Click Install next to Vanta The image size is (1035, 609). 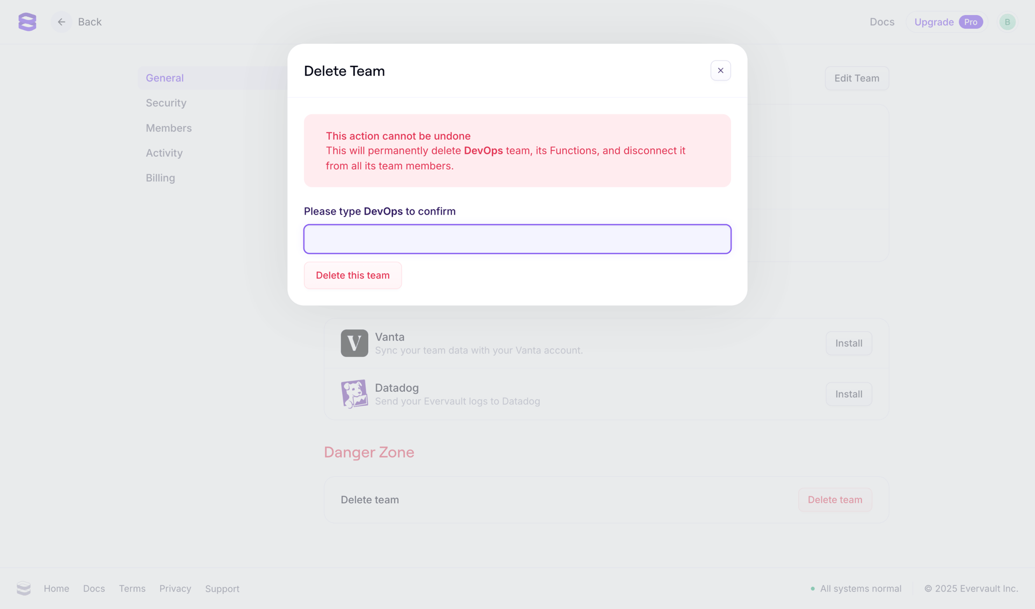tap(848, 343)
